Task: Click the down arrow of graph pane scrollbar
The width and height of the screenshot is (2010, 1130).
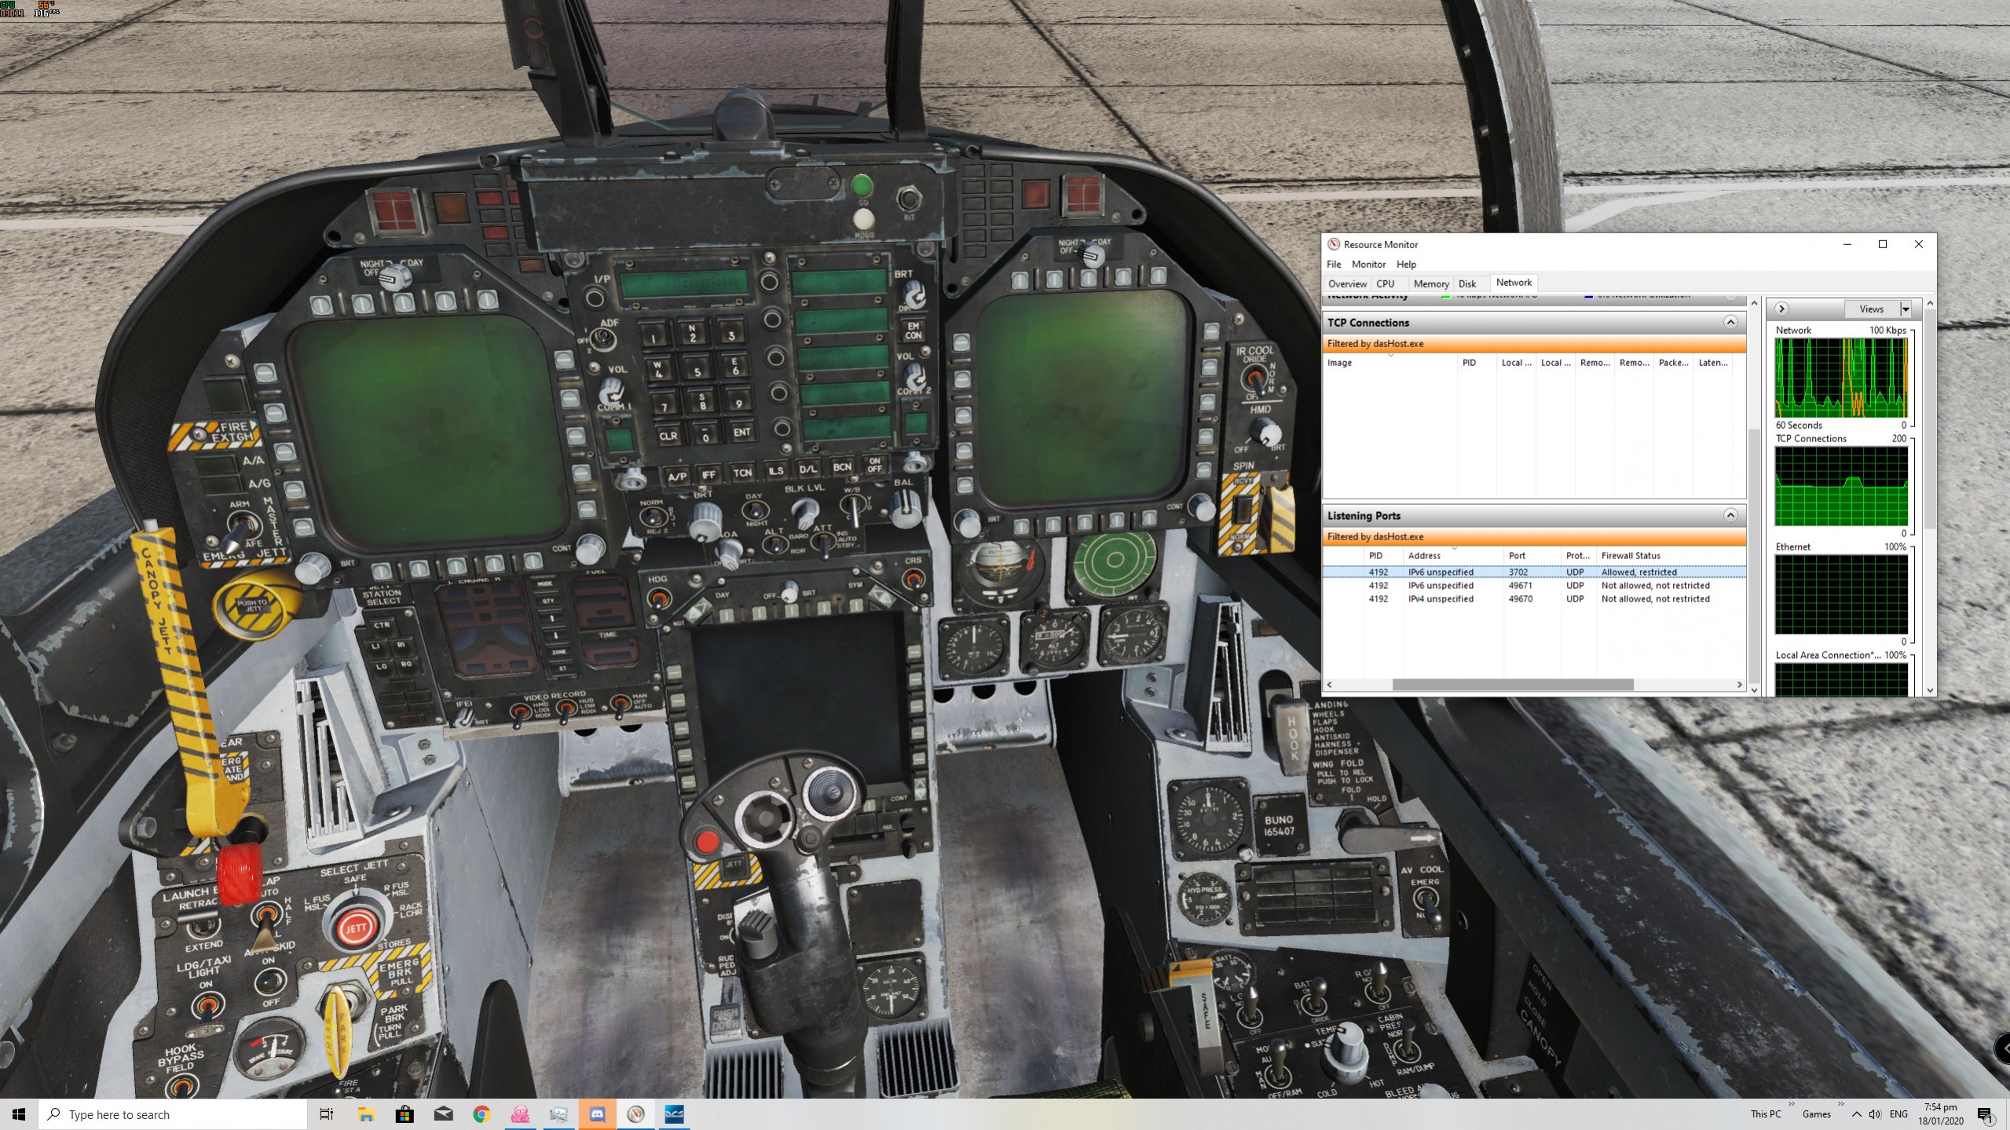Action: click(x=1930, y=690)
